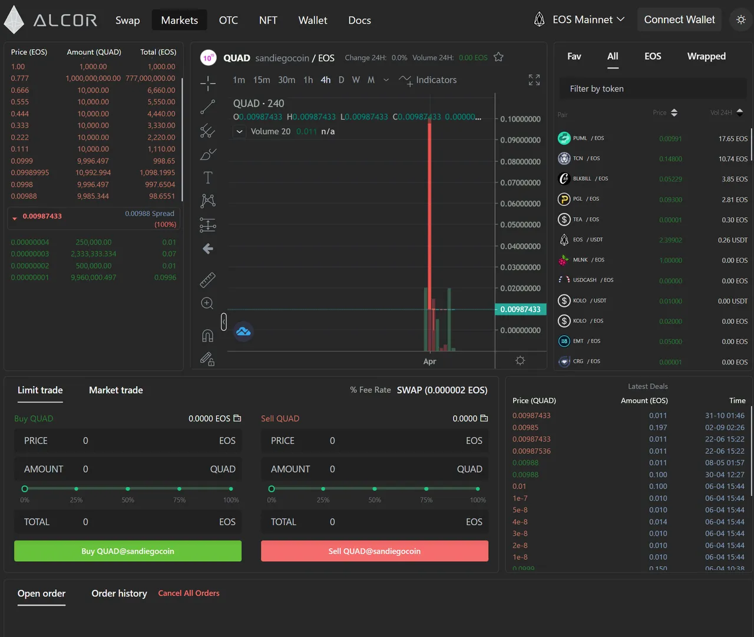Sort the pair list by Price
754x637 pixels.
pyautogui.click(x=665, y=112)
